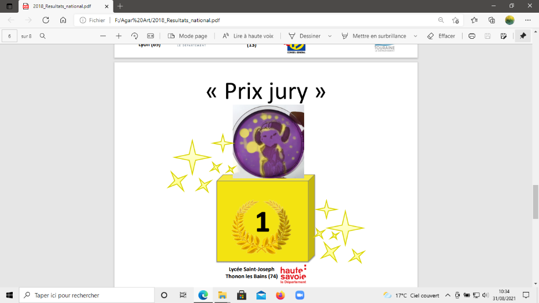Open Zoom from the taskbar
This screenshot has height=303, width=539.
[x=300, y=295]
